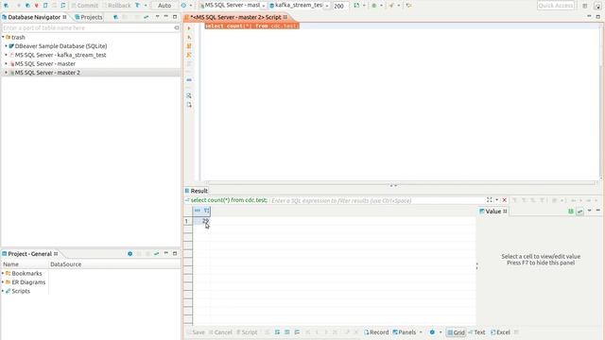Image resolution: width=605 pixels, height=340 pixels.
Task: Select ER Diagrams in project tree
Action: [x=28, y=282]
